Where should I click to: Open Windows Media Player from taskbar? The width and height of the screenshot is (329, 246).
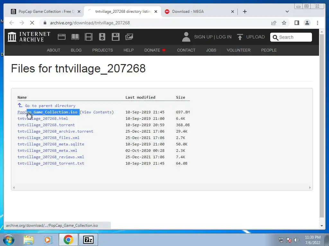coord(48,240)
